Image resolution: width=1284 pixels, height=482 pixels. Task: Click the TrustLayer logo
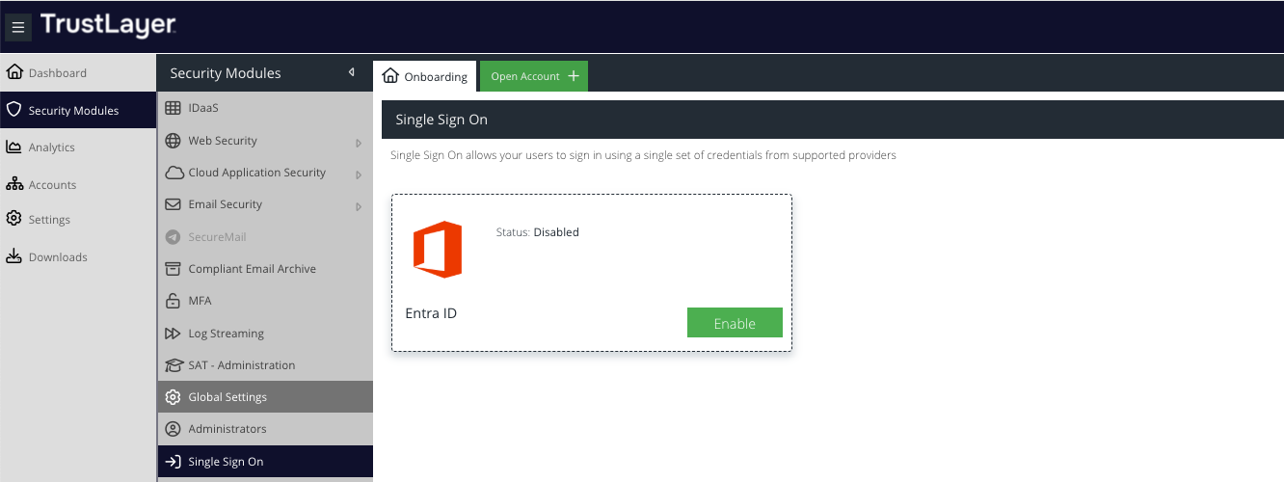click(x=108, y=25)
